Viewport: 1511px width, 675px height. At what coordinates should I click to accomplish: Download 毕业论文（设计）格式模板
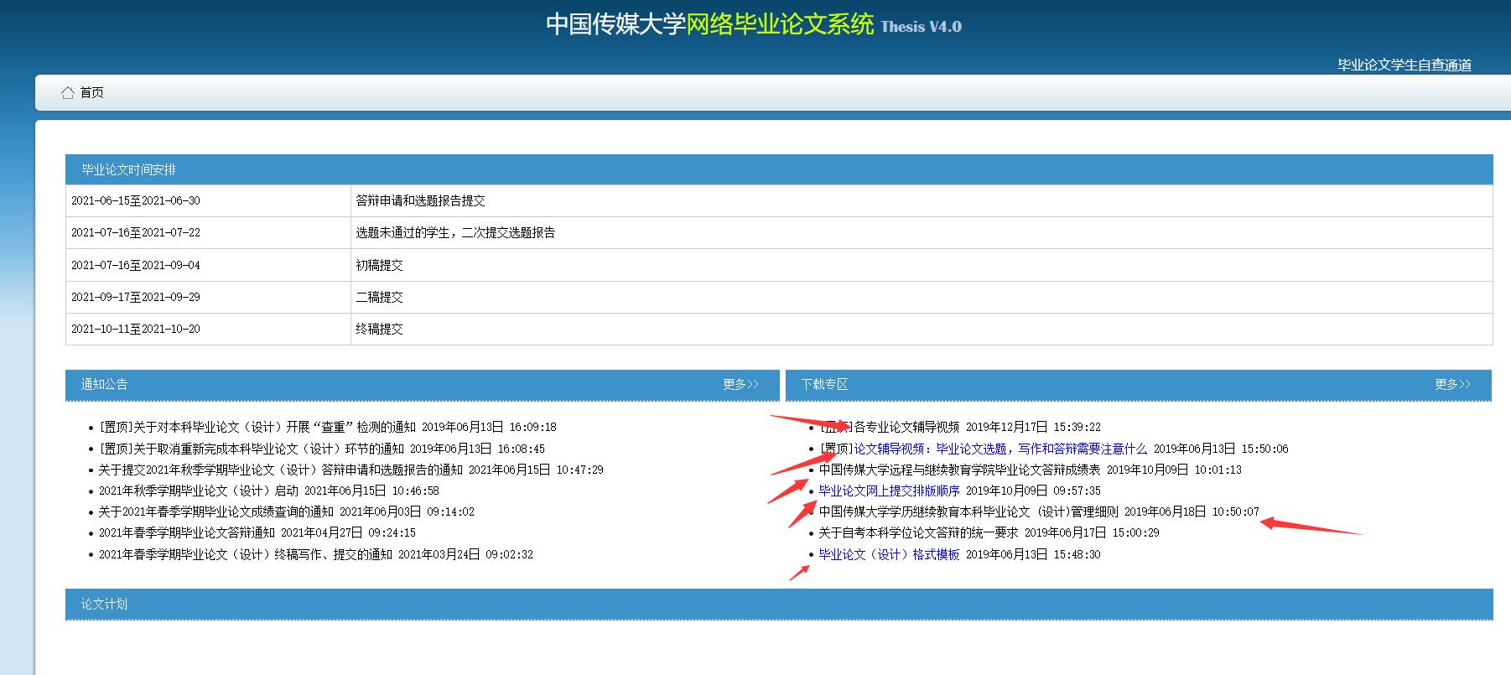pyautogui.click(x=889, y=555)
